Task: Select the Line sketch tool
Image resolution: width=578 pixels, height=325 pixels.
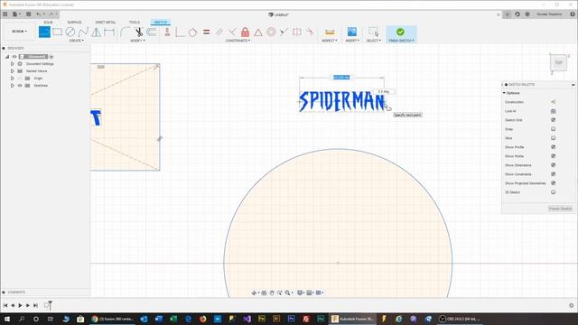Action: (44, 32)
